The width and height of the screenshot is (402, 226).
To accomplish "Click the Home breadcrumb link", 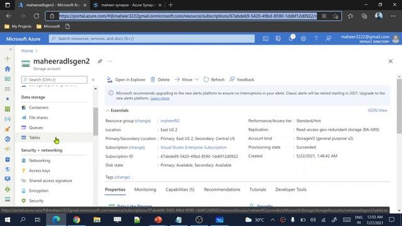I will point(27,51).
